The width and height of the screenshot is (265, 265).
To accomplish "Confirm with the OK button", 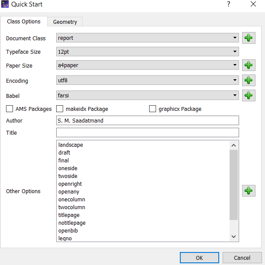I will [x=199, y=258].
